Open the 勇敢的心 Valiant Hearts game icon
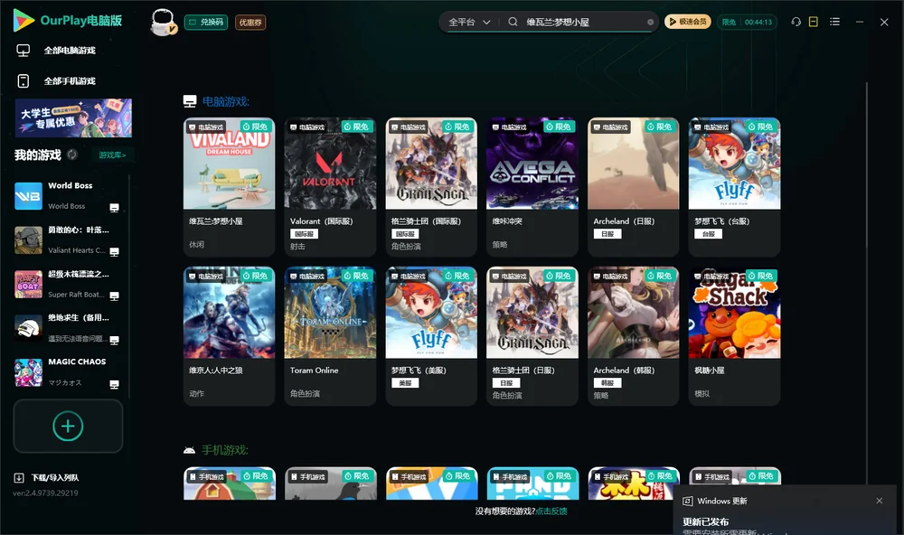 [28, 240]
